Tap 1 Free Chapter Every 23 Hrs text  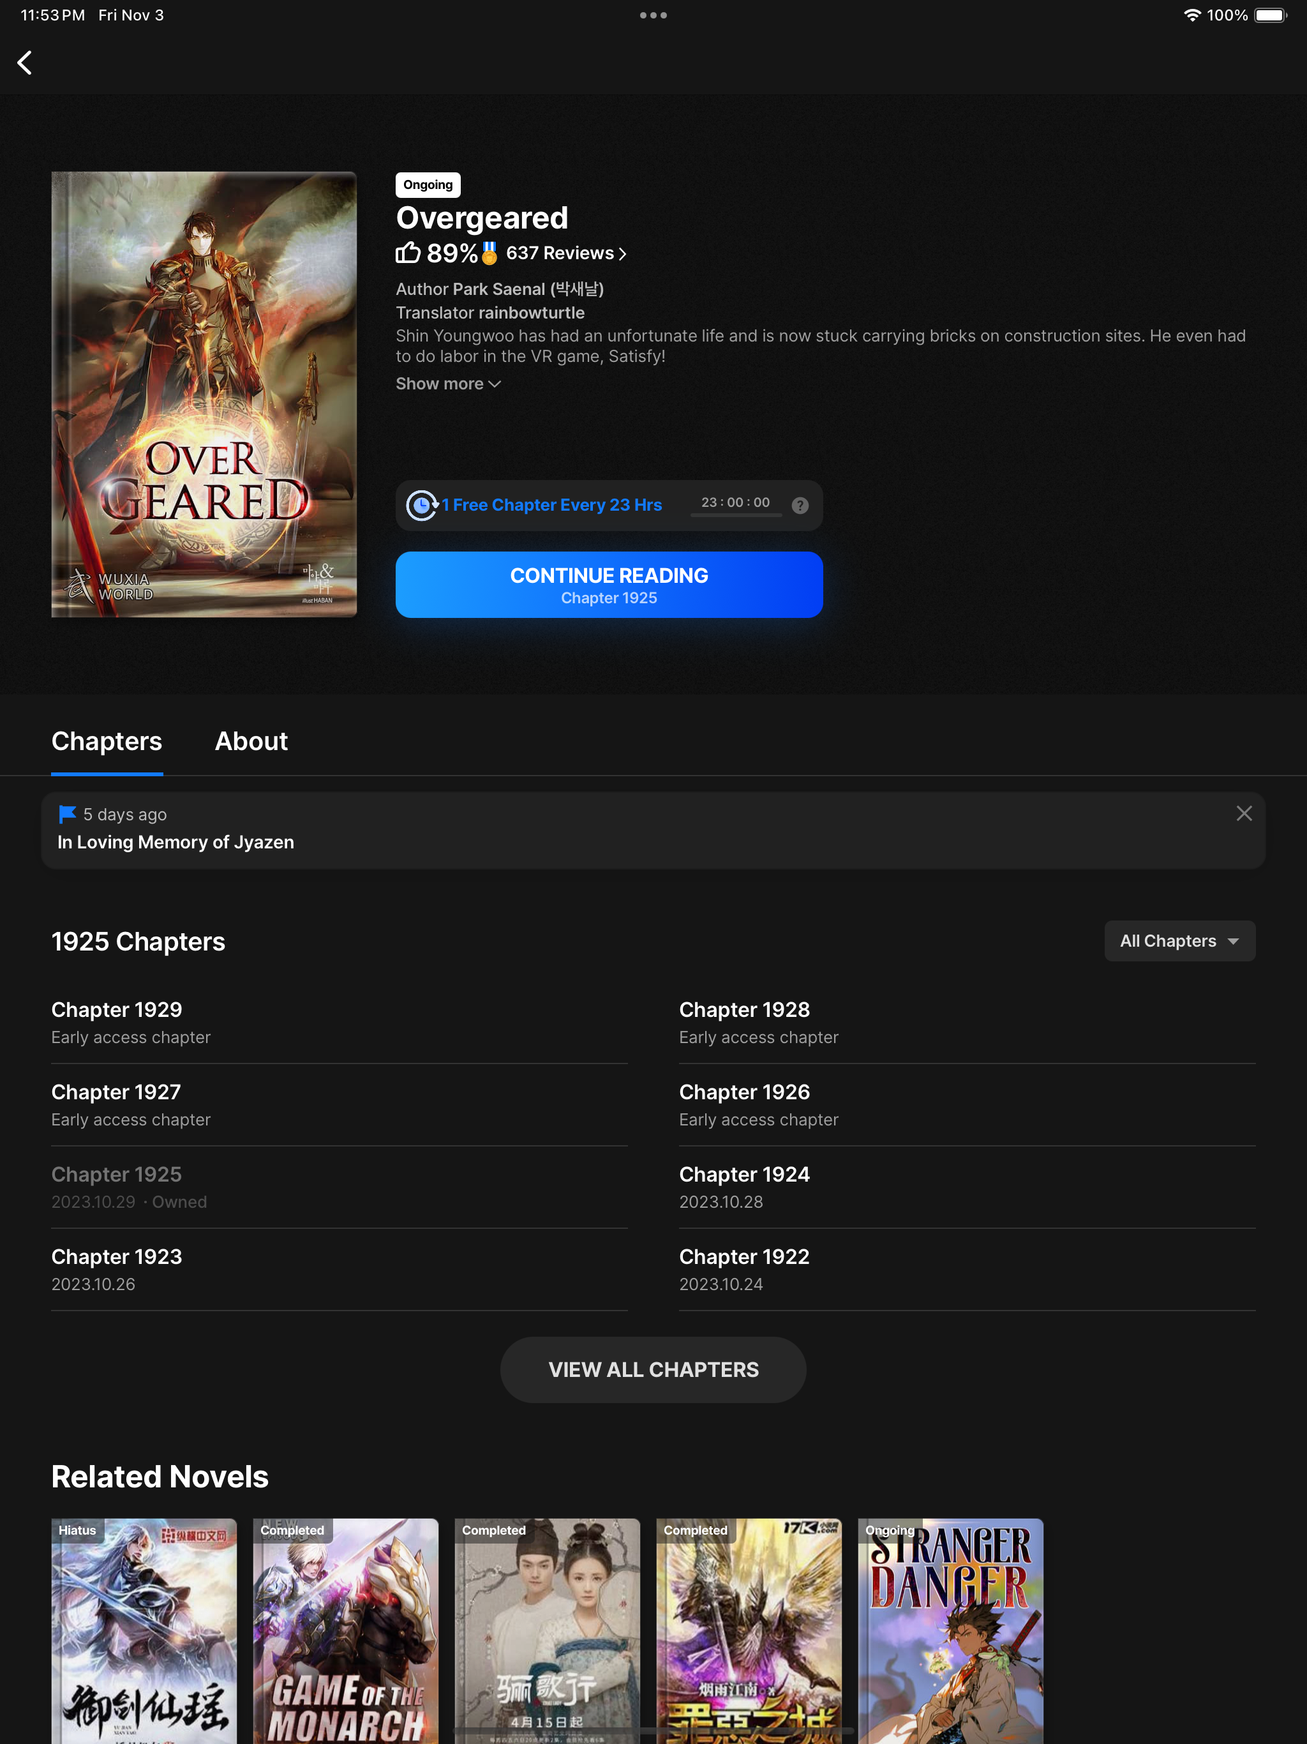pyautogui.click(x=552, y=506)
